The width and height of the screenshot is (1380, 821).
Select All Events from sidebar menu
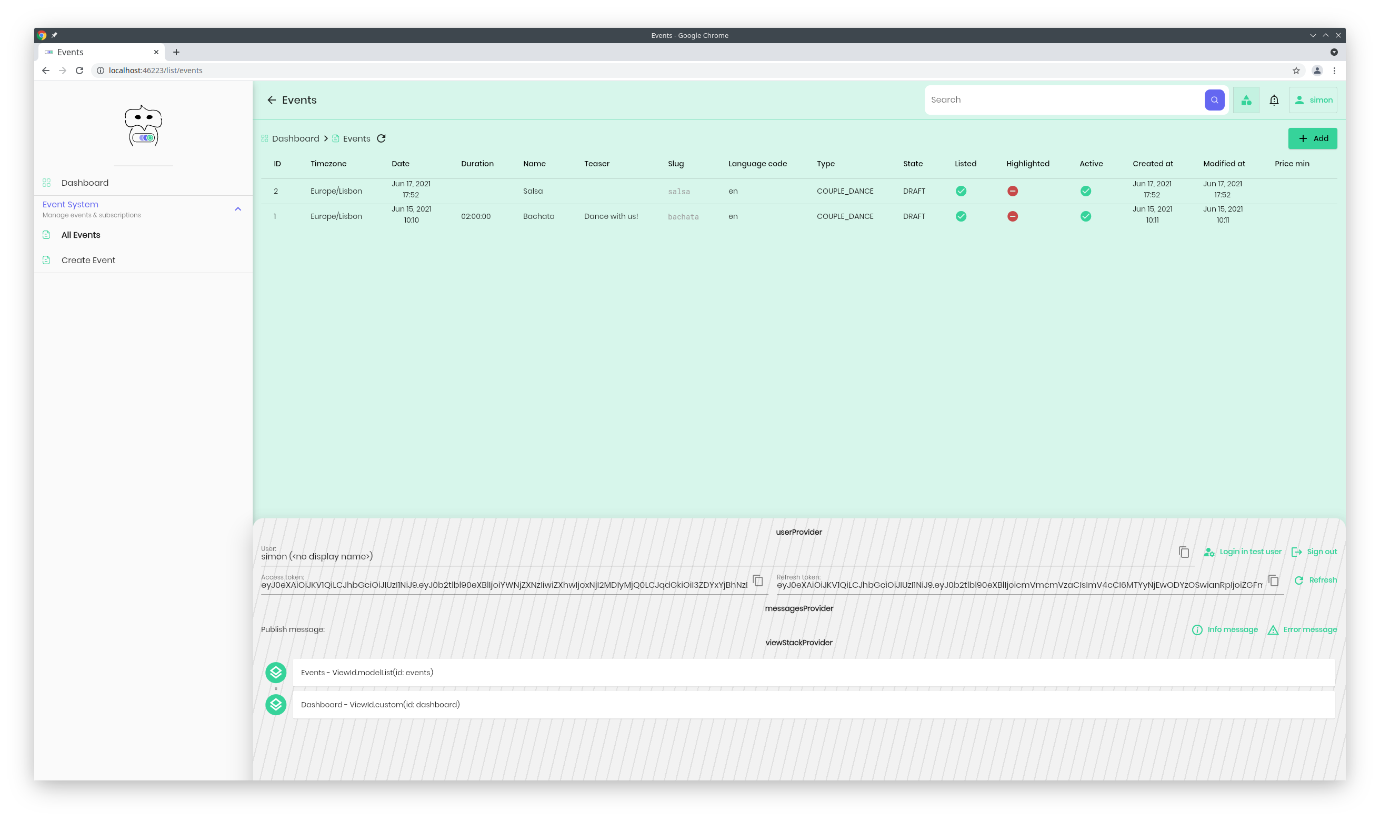[x=80, y=235]
